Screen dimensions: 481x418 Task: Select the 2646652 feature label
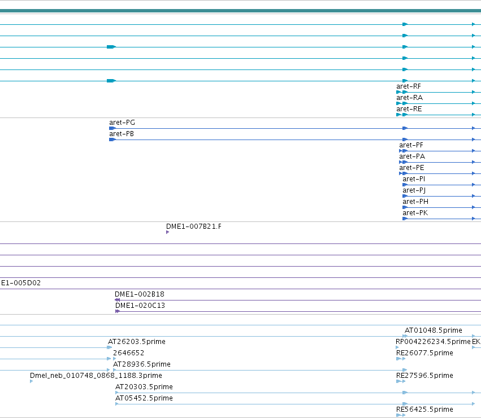click(128, 353)
